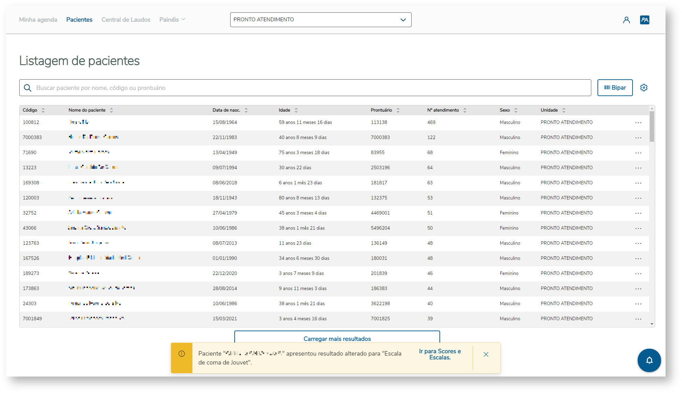Expand the PRONTO ATENDIMENTO unit dropdown
The image size is (682, 393).
[403, 20]
